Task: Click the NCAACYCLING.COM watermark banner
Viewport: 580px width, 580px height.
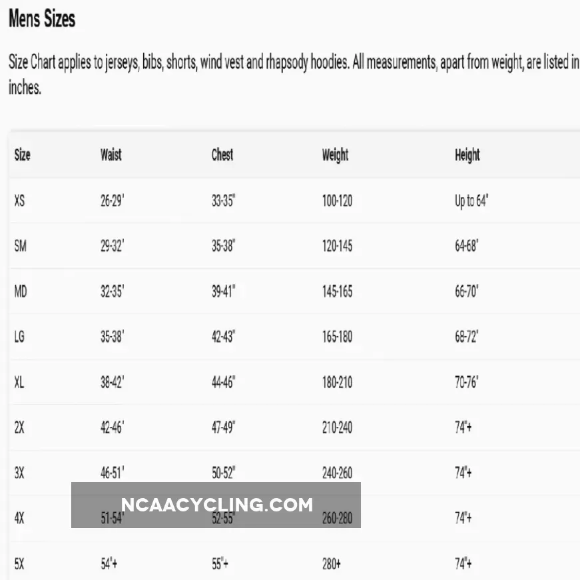Action: click(x=216, y=505)
